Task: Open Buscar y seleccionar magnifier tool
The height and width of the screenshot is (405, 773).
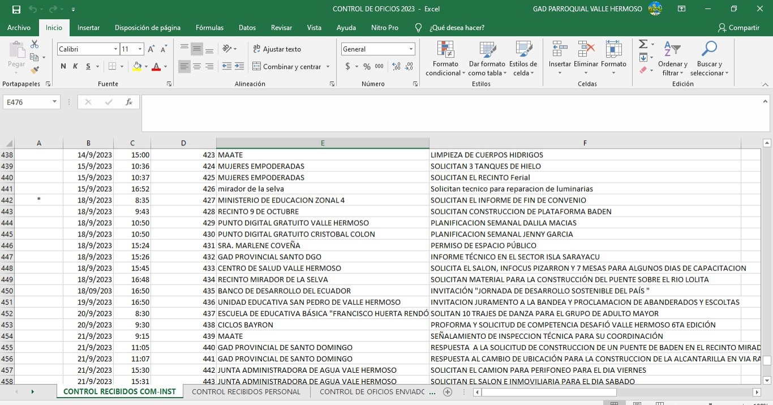Action: (709, 59)
